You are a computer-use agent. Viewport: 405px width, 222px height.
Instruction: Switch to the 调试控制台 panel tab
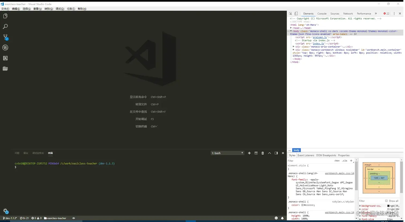coord(38,153)
